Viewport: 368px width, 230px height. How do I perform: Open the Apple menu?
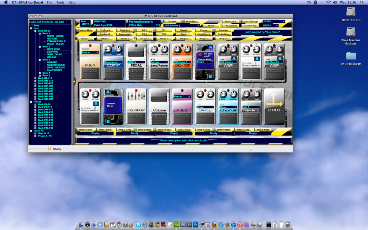pyautogui.click(x=6, y=3)
